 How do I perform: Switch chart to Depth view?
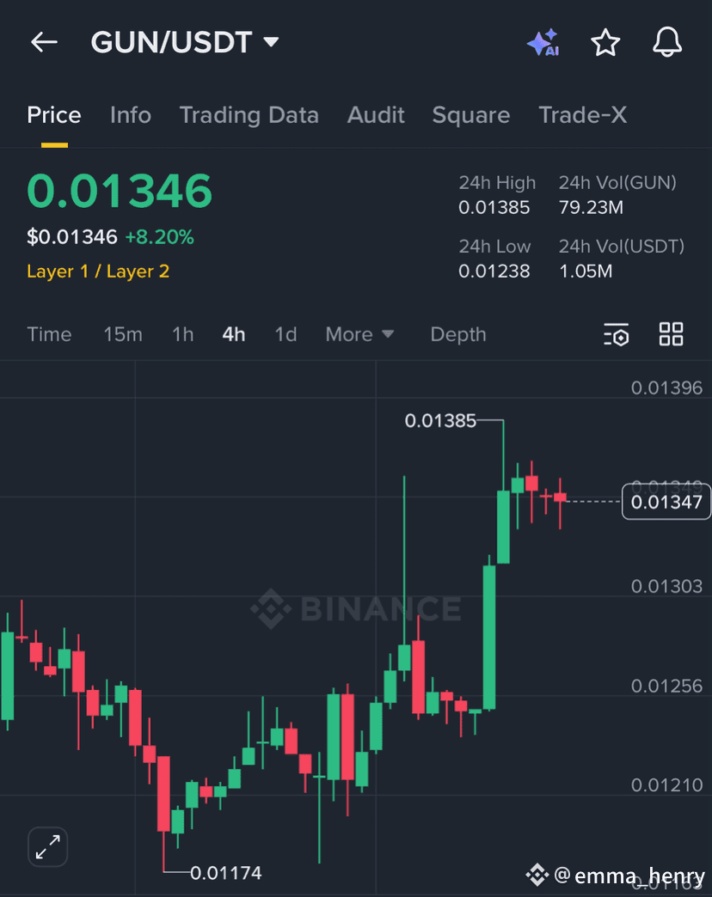[458, 334]
